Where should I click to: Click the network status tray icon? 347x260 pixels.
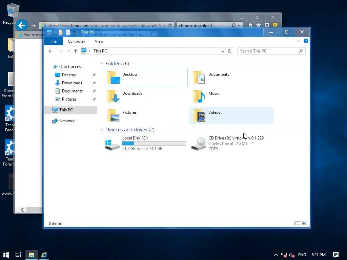(284, 255)
